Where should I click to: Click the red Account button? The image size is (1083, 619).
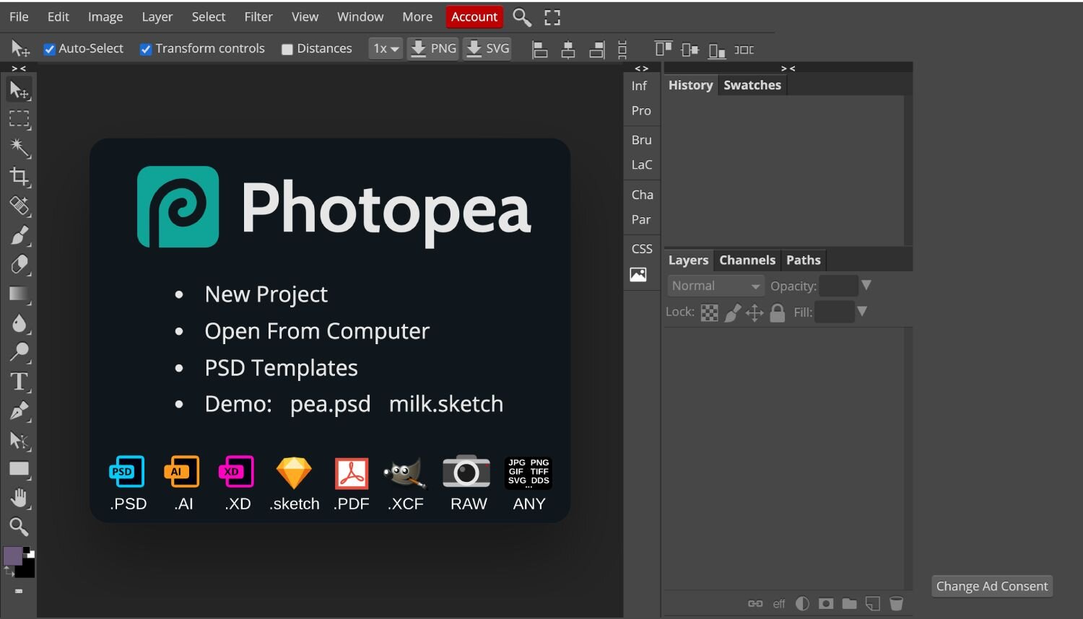[474, 17]
